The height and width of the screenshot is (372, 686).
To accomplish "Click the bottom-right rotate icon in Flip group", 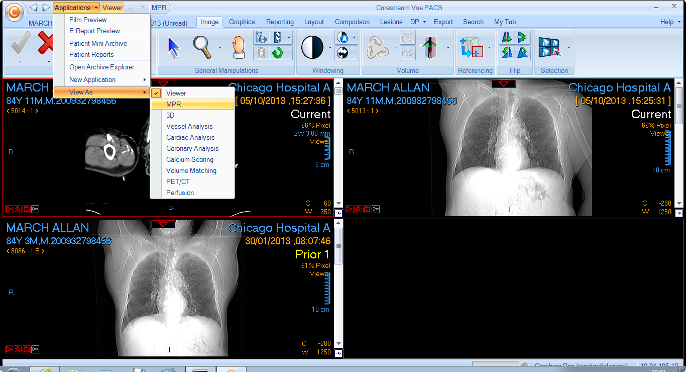I will [522, 52].
